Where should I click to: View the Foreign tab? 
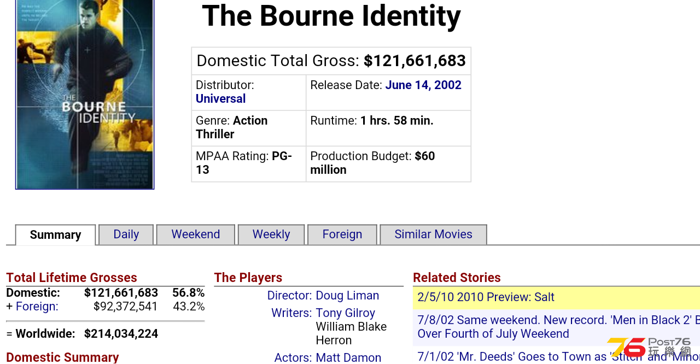tap(342, 234)
